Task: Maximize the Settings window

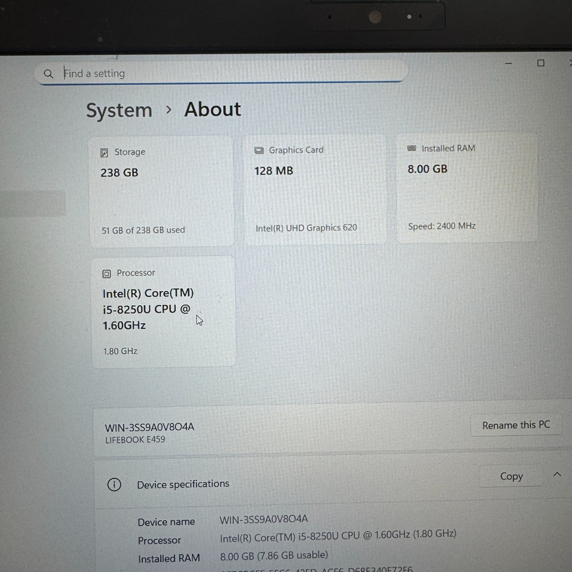Action: click(x=541, y=63)
